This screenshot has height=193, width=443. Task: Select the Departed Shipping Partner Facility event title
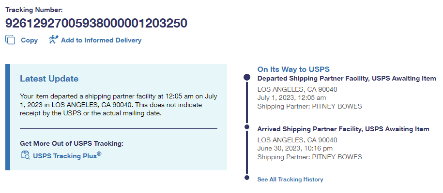pos(347,78)
